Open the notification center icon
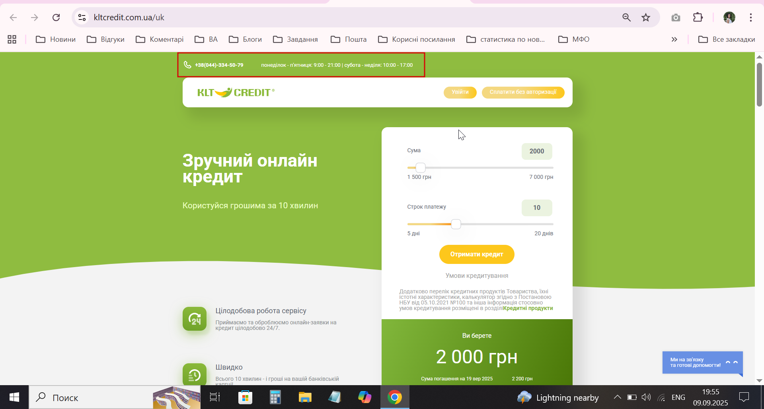 (744, 397)
